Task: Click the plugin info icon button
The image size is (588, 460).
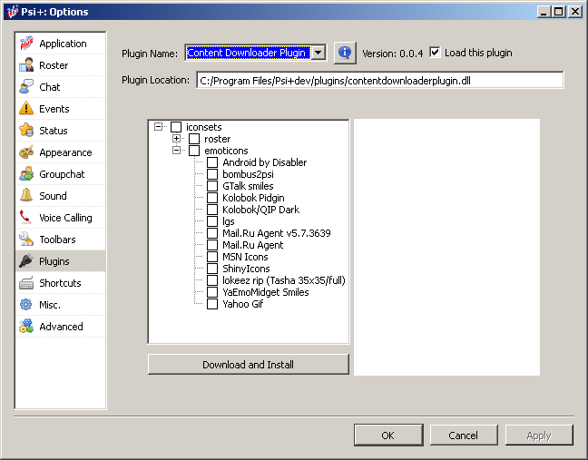Action: (345, 53)
